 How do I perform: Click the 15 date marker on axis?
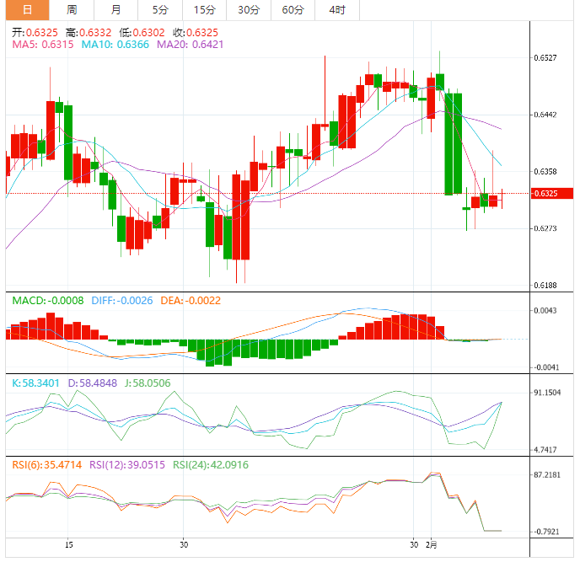[x=69, y=545]
